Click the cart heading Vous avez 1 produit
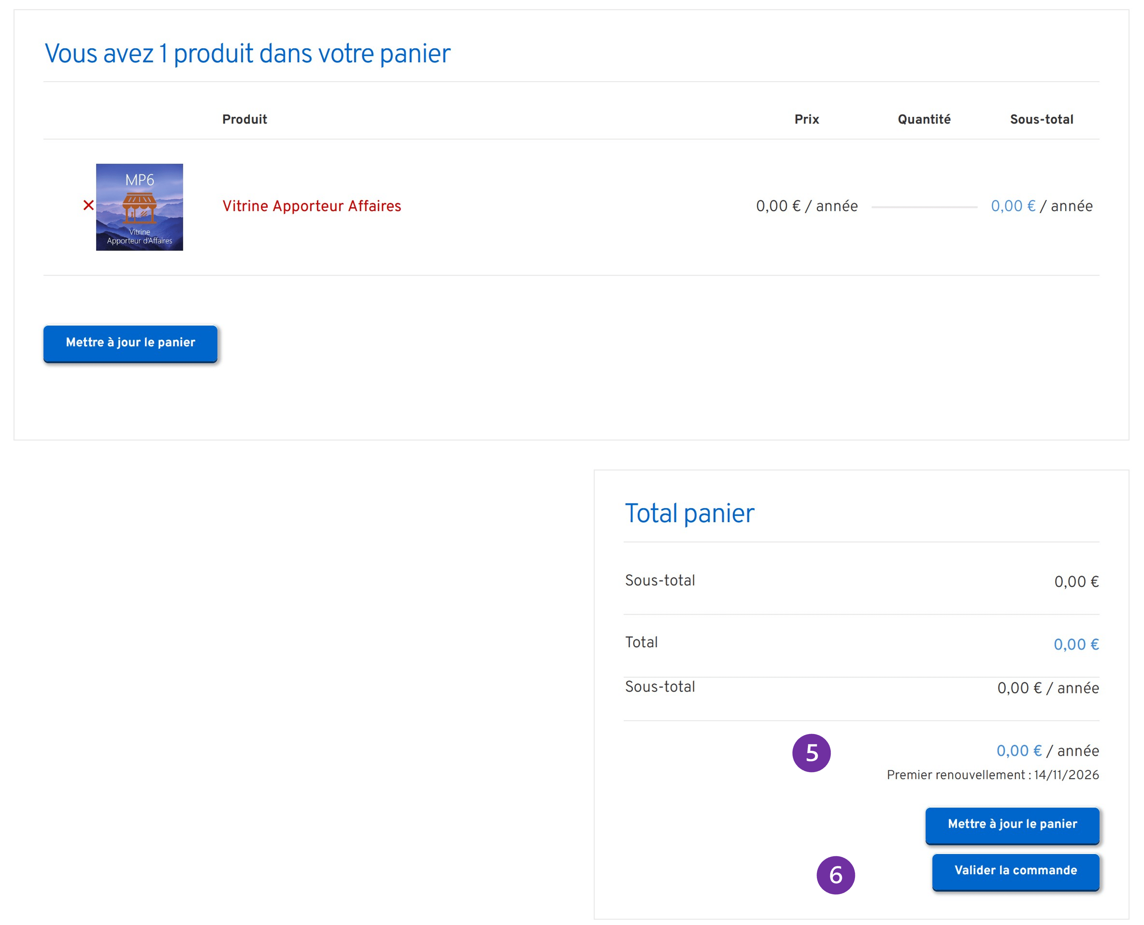 point(247,54)
